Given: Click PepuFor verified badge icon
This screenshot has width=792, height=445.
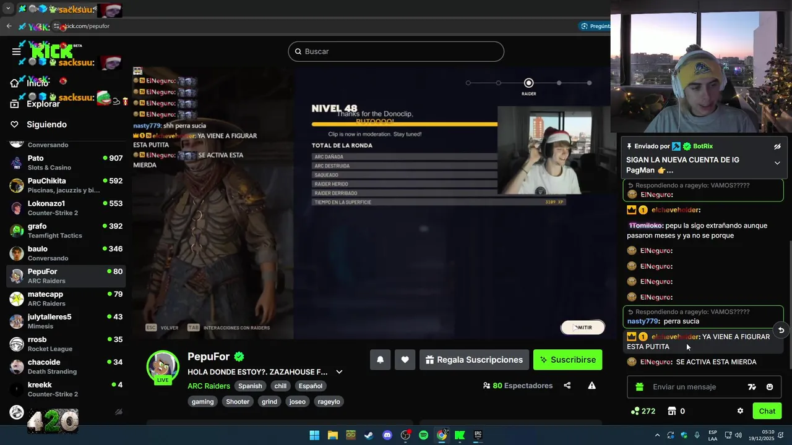Looking at the screenshot, I should click(x=239, y=357).
